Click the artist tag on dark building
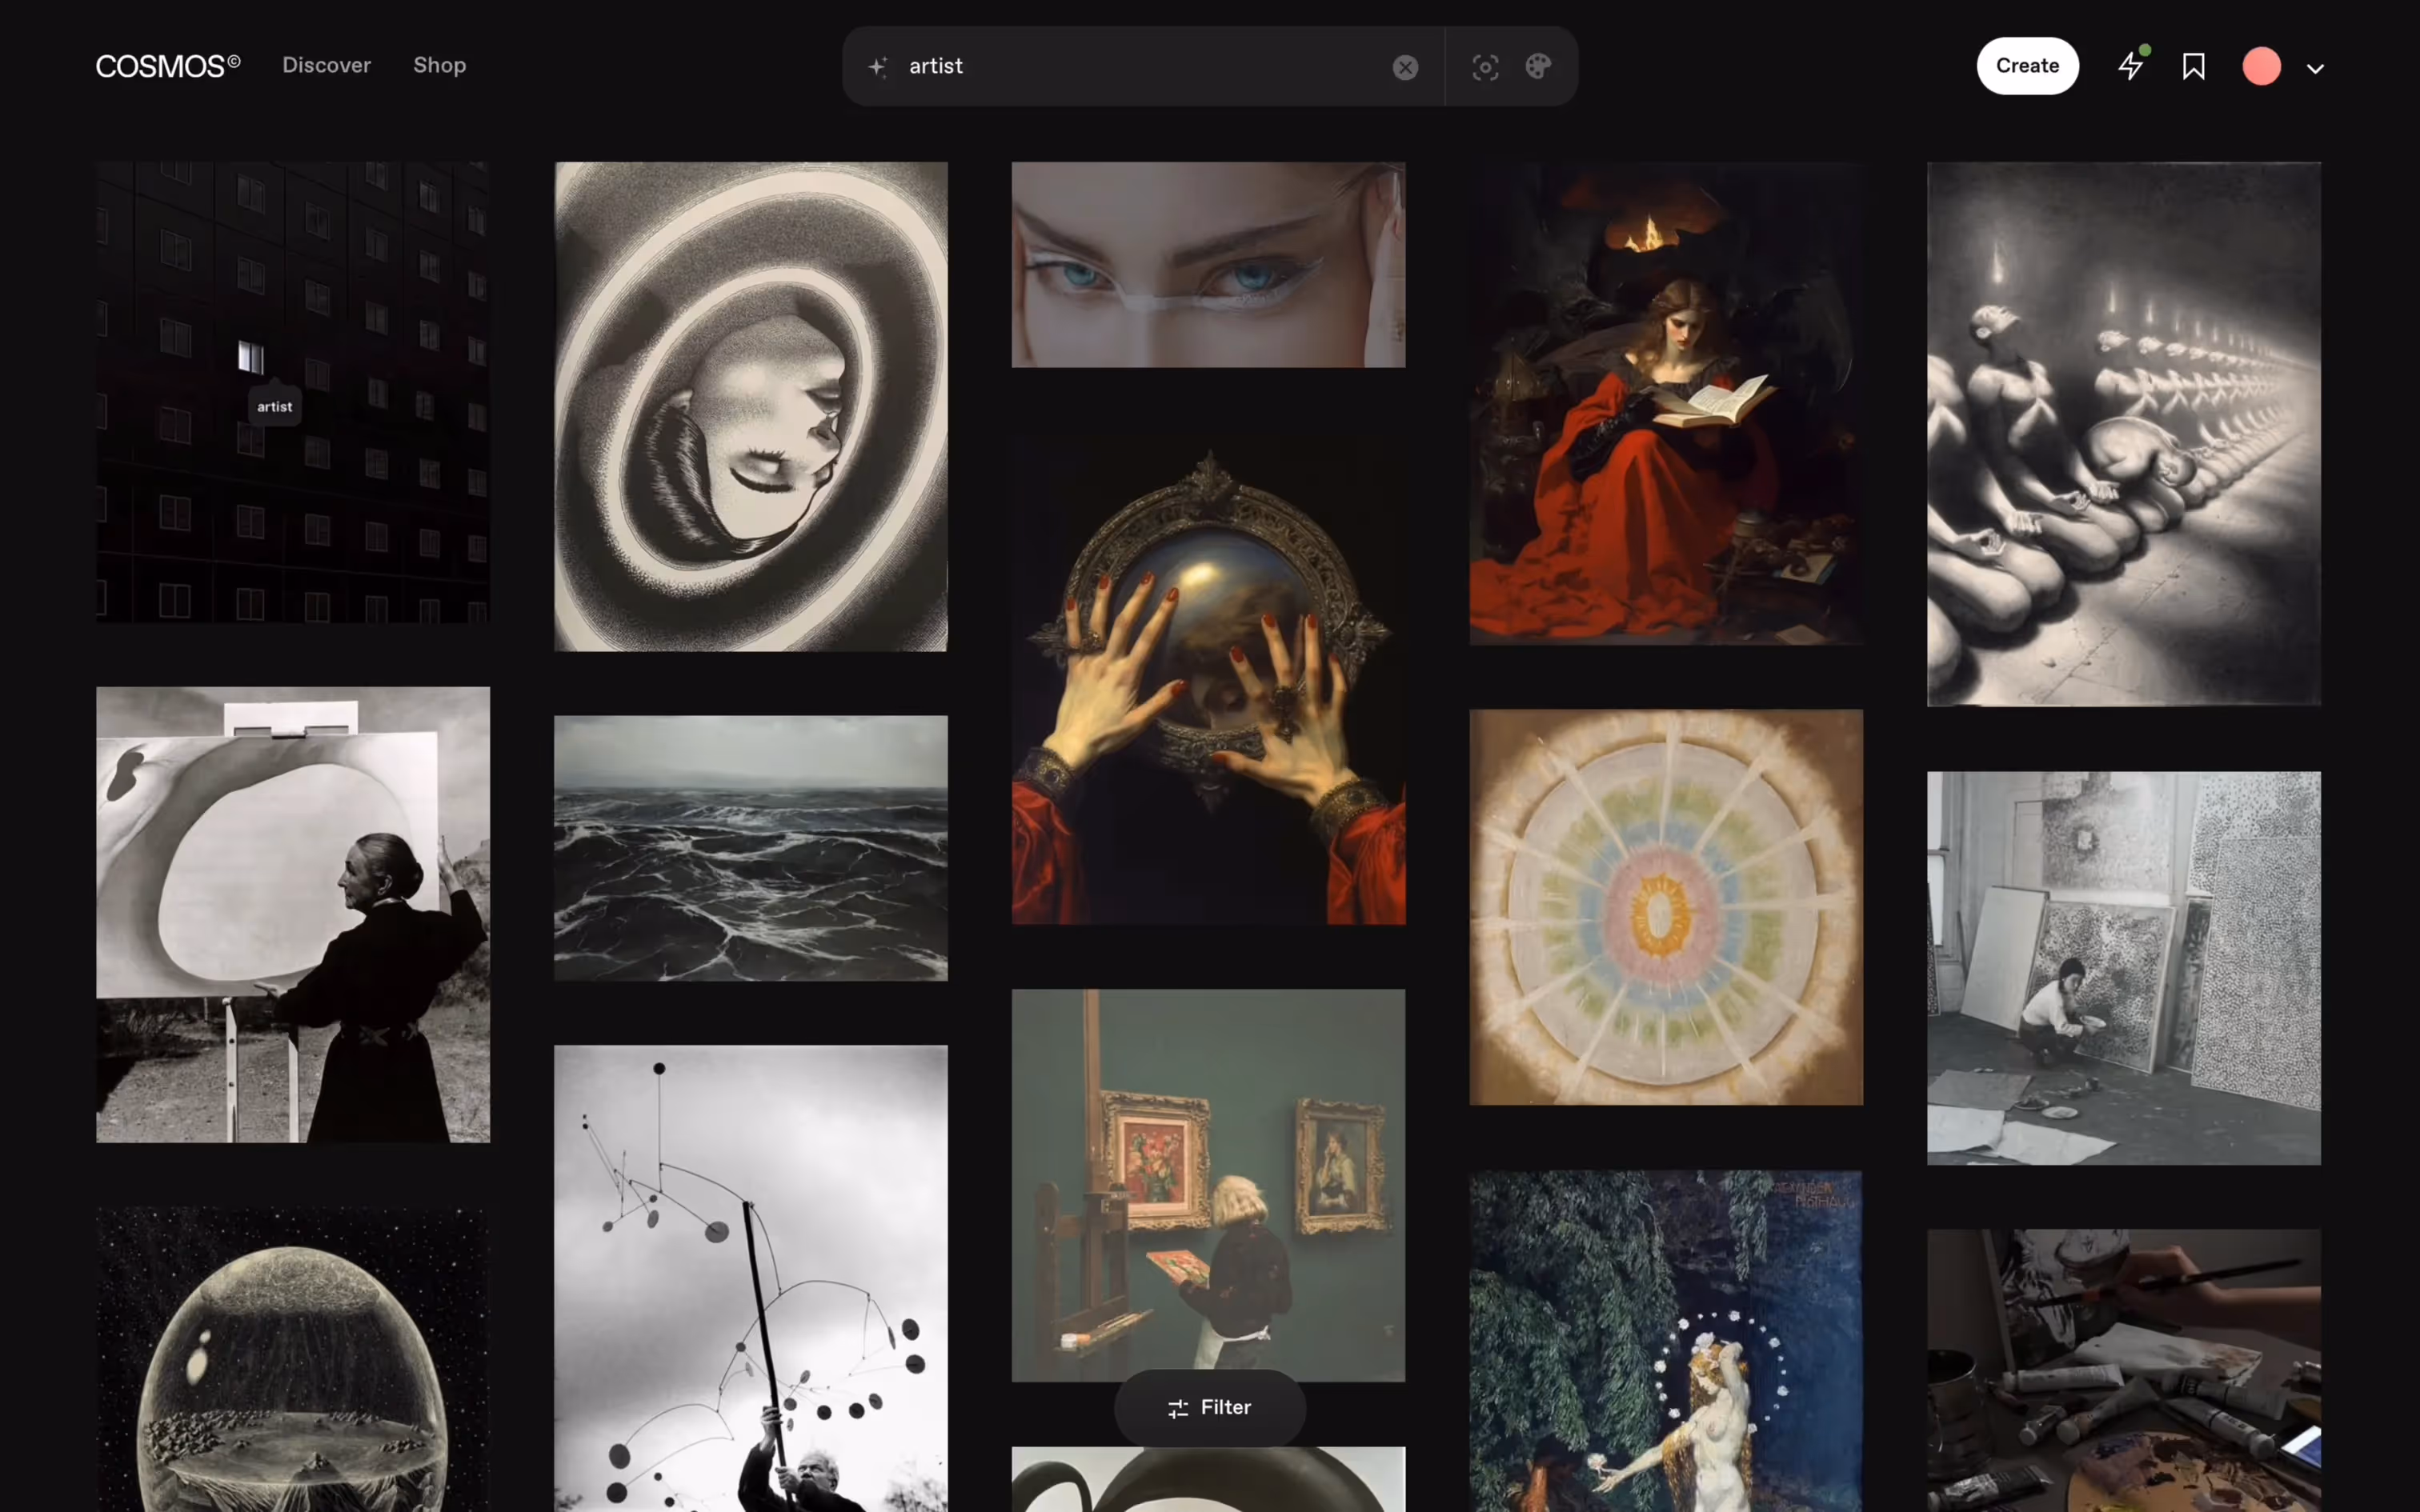 [274, 407]
